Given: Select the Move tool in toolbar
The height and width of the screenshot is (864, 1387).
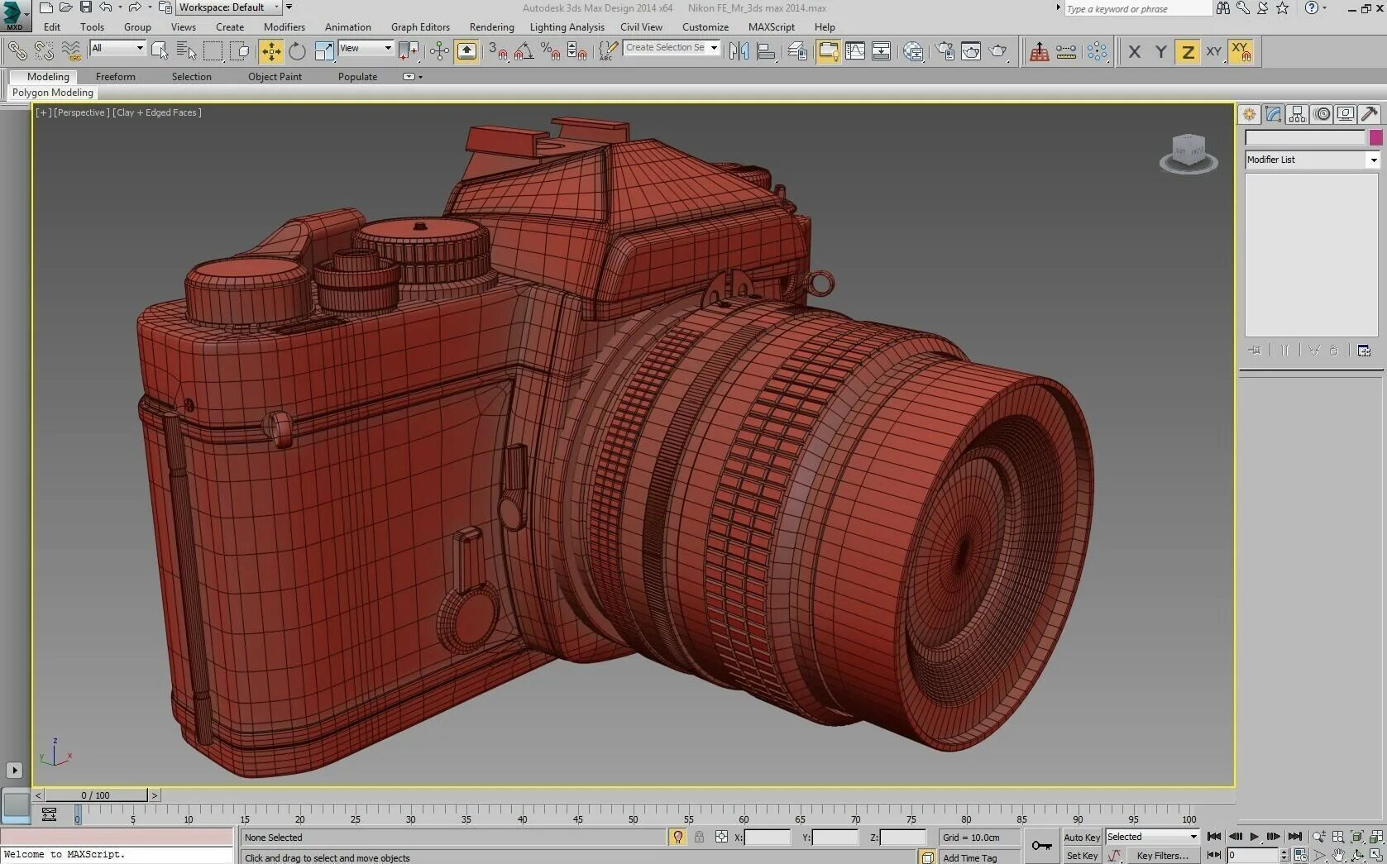Looking at the screenshot, I should coord(270,51).
